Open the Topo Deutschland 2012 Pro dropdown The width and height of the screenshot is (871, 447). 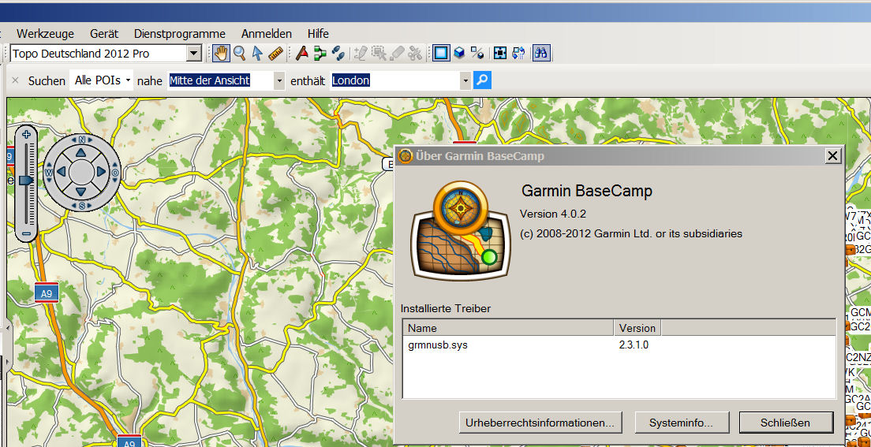pyautogui.click(x=193, y=54)
